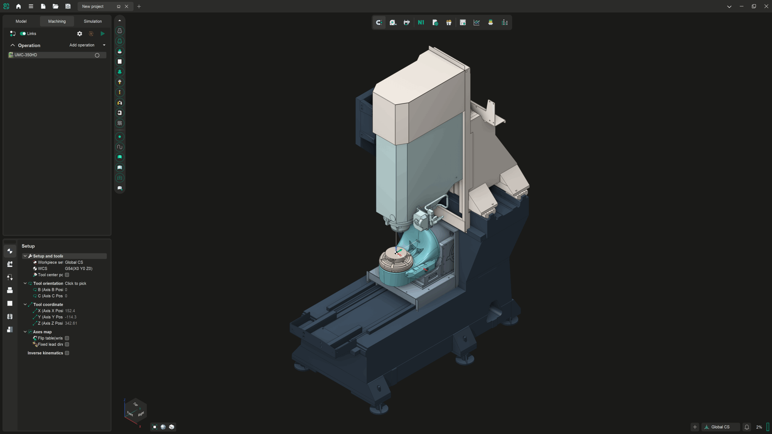
Task: Enable Flip table(wrist) checkbox
Action: [x=67, y=338]
